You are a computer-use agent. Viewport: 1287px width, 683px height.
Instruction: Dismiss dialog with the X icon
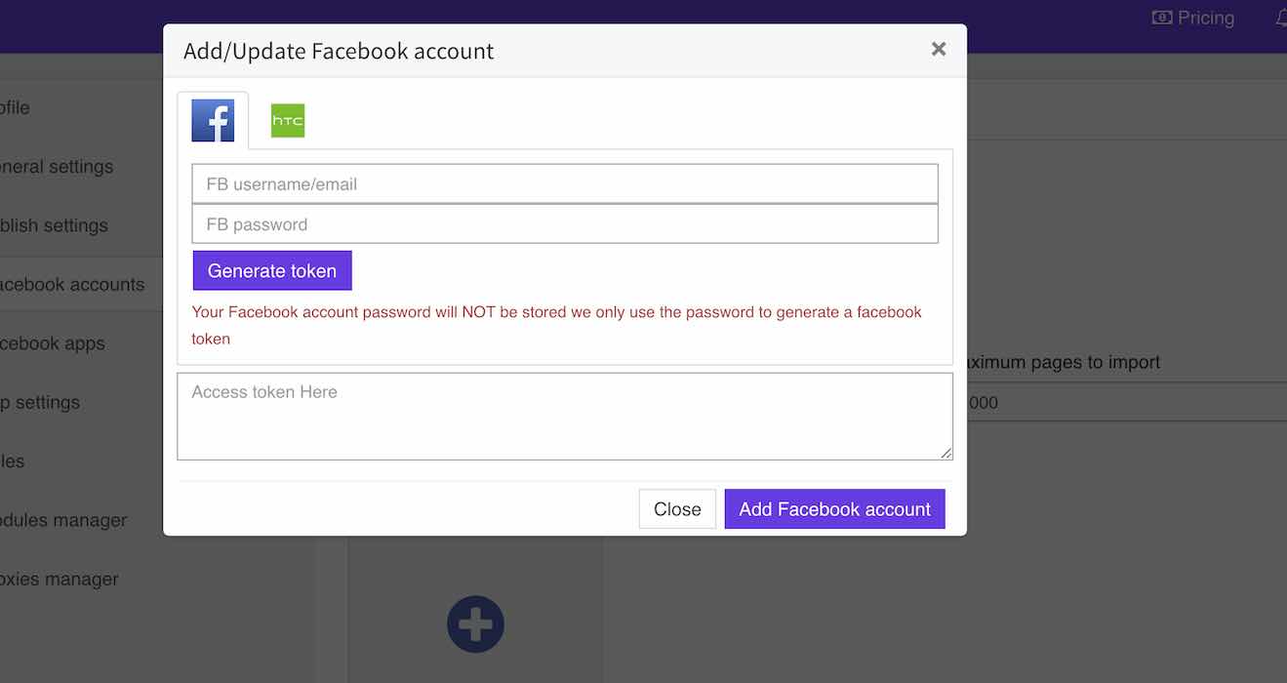(938, 48)
